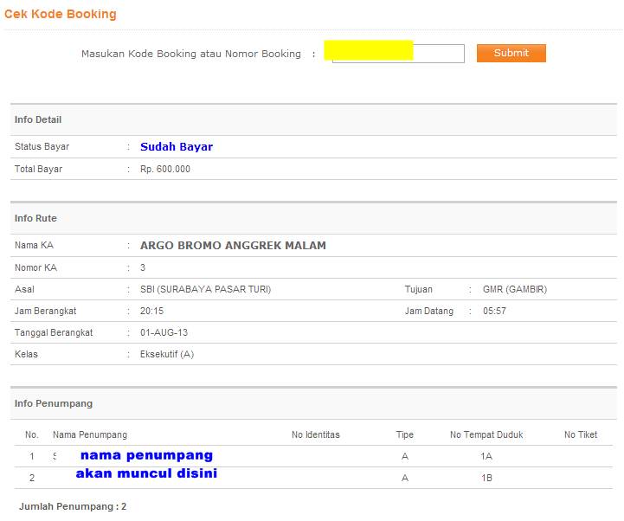The height and width of the screenshot is (521, 624).
Task: Click the 'Tujuan' label
Action: (x=419, y=289)
